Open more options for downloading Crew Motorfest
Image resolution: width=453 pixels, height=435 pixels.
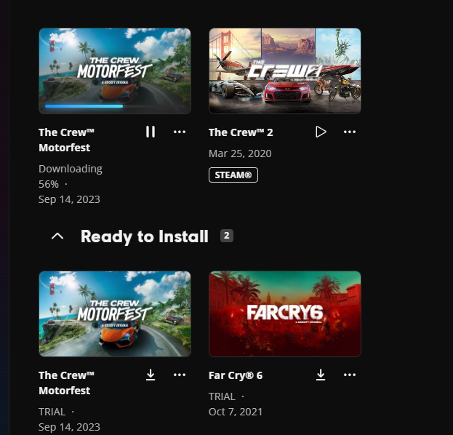click(x=180, y=132)
